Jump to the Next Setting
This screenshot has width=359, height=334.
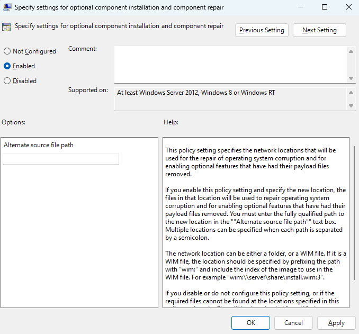319,30
